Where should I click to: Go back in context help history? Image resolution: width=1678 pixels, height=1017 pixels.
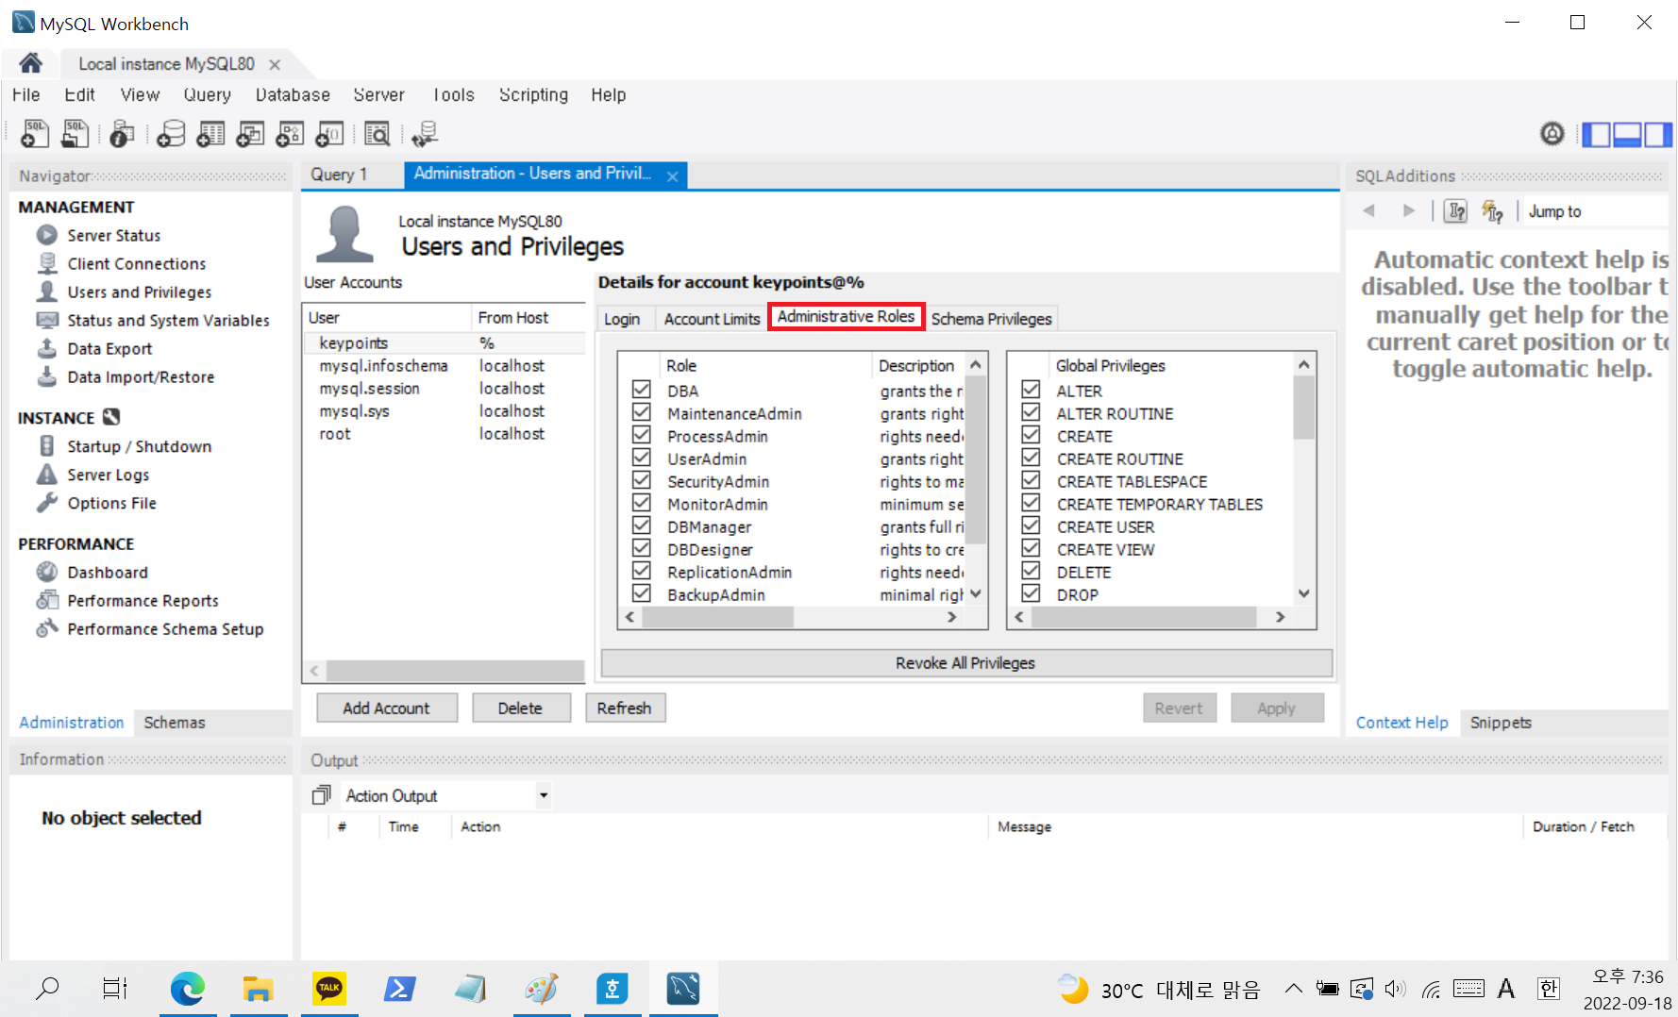click(1369, 211)
